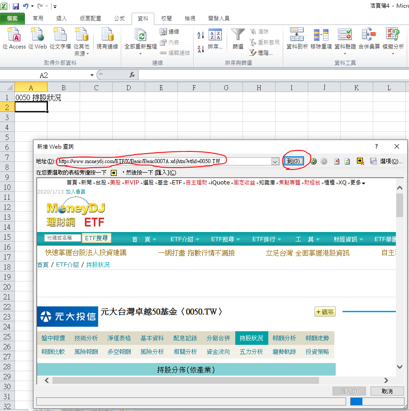Open the File tab
Viewport: 409px width, 411px height.
pyautogui.click(x=12, y=18)
